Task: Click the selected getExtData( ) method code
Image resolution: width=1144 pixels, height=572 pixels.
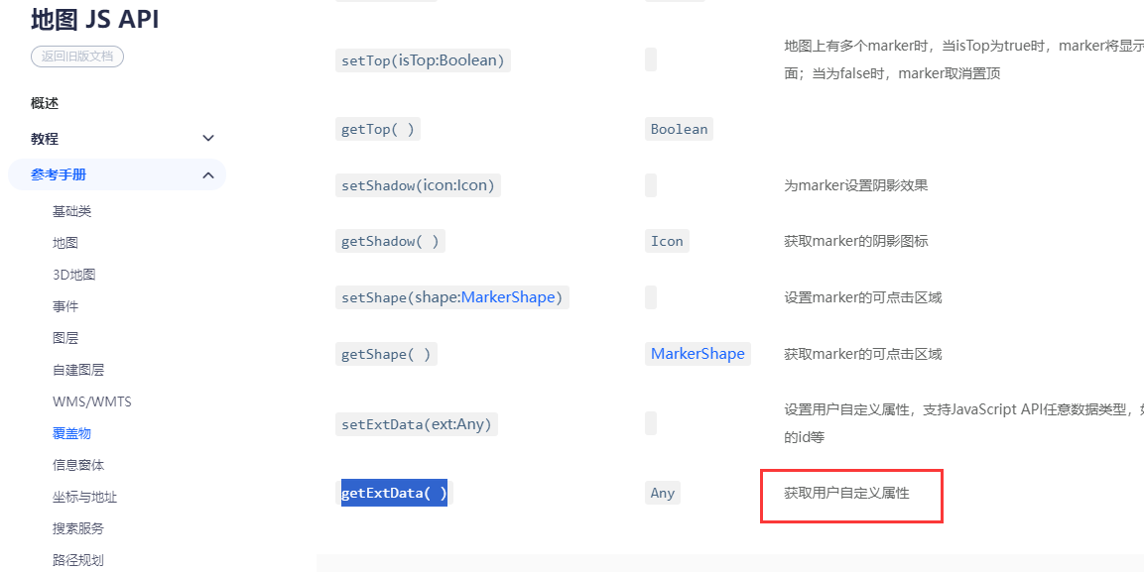Action: [x=394, y=494]
